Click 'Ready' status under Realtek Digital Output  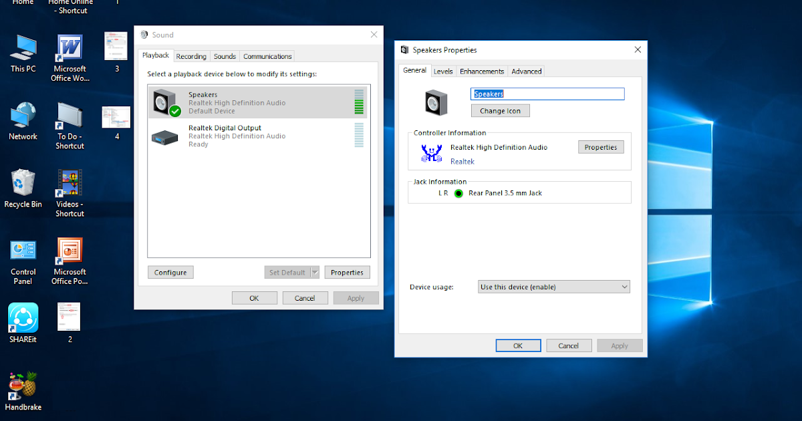tap(198, 144)
